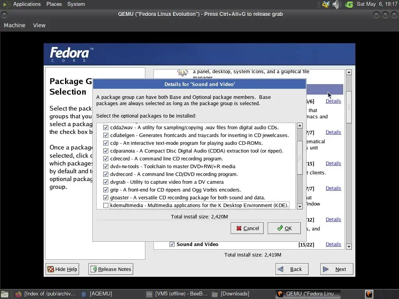The image size is (399, 299).
Task: Uncheck the dvdrecord package checkbox
Action: [x=106, y=174]
